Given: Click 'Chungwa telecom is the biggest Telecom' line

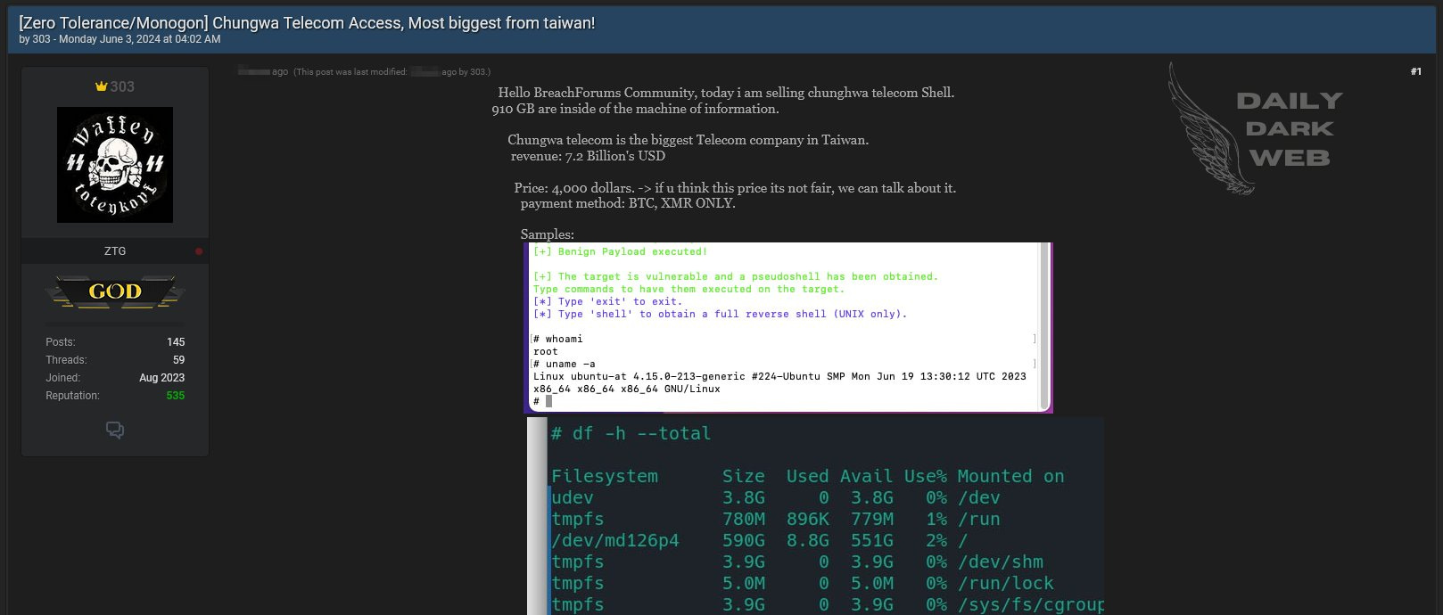Looking at the screenshot, I should (688, 140).
